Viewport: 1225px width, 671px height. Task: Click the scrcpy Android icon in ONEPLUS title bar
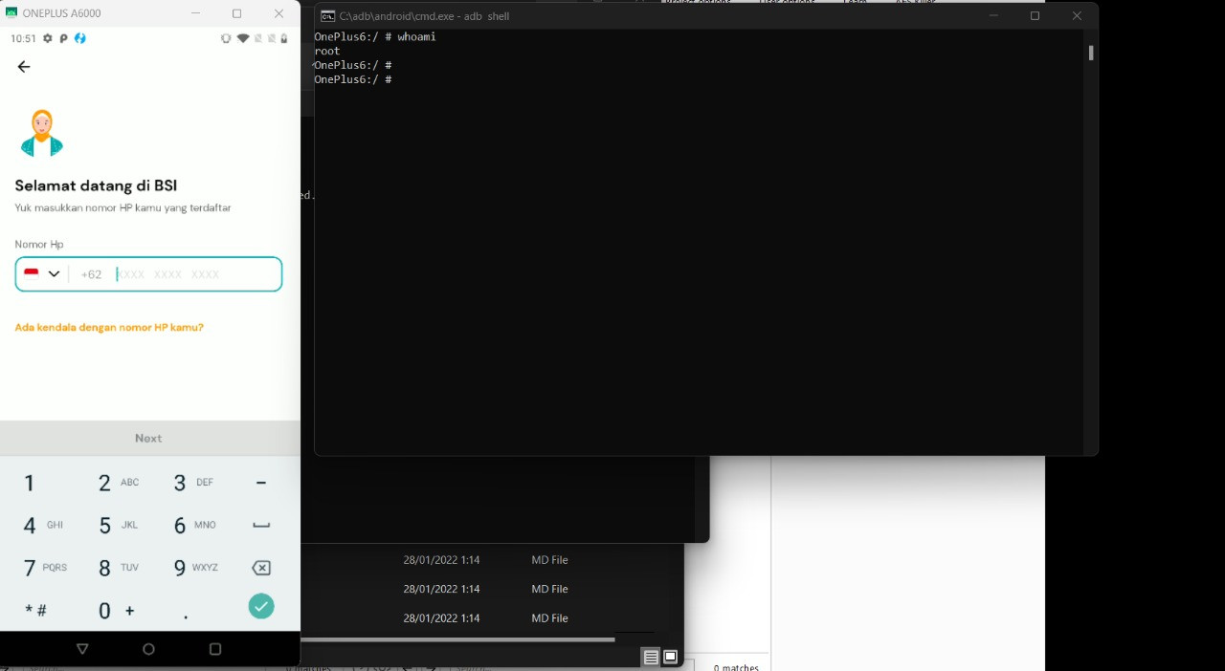pyautogui.click(x=11, y=13)
